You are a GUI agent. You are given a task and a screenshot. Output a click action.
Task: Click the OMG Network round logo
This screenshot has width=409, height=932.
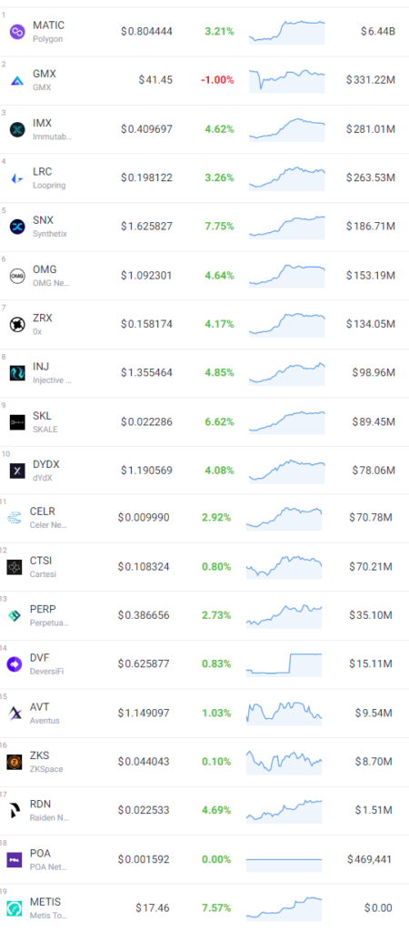[x=17, y=276]
